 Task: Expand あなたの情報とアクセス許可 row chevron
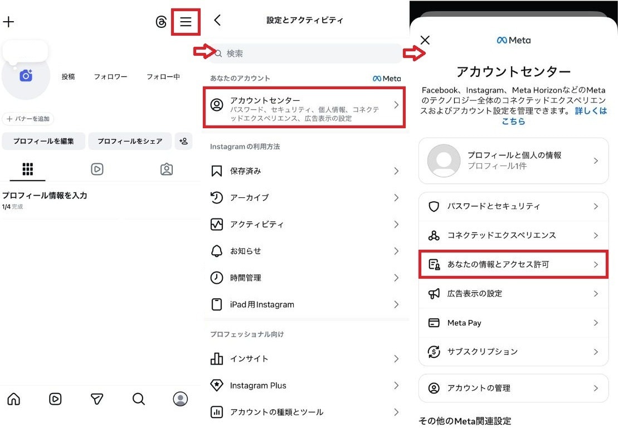coord(596,264)
